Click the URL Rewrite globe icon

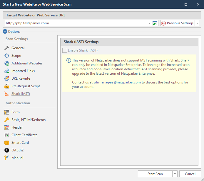coord(7,78)
